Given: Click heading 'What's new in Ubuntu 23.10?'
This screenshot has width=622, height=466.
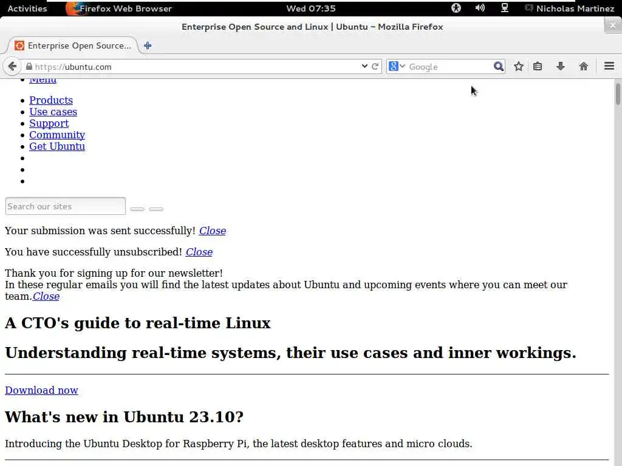Looking at the screenshot, I should [x=124, y=417].
